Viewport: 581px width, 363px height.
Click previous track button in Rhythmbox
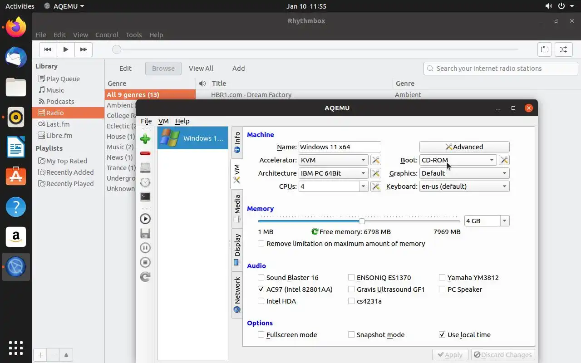(x=48, y=49)
